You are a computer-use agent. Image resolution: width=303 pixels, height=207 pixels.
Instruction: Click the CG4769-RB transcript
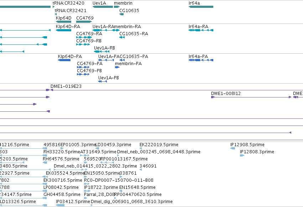pos(83,44)
